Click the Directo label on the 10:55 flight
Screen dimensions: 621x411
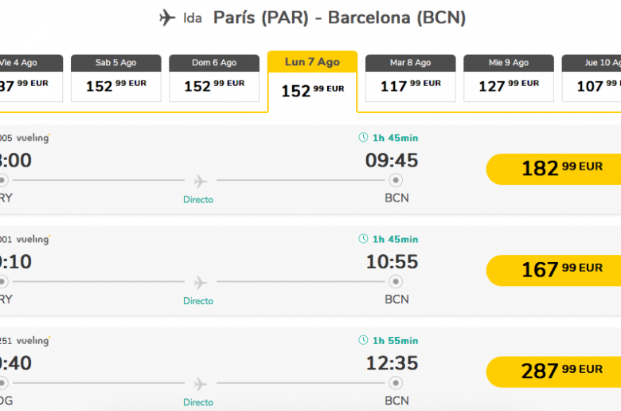coord(198,301)
